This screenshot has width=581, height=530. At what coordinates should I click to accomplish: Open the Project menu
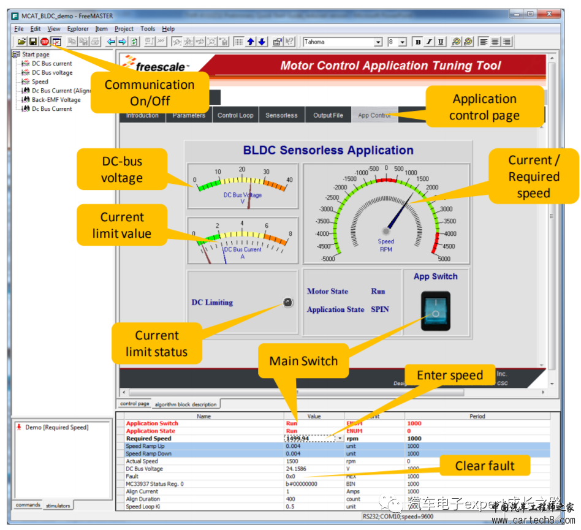[124, 29]
